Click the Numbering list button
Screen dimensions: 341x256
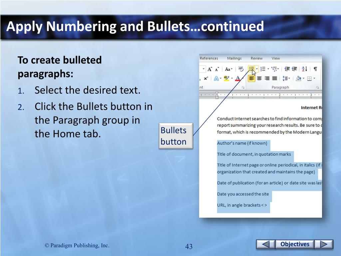click(263, 69)
